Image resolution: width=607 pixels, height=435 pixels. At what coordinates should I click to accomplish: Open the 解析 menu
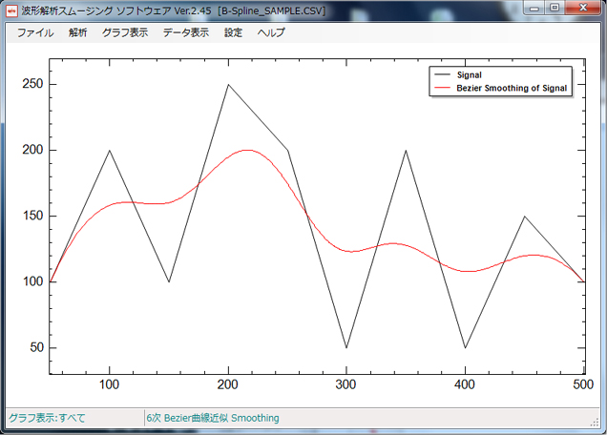(x=78, y=32)
